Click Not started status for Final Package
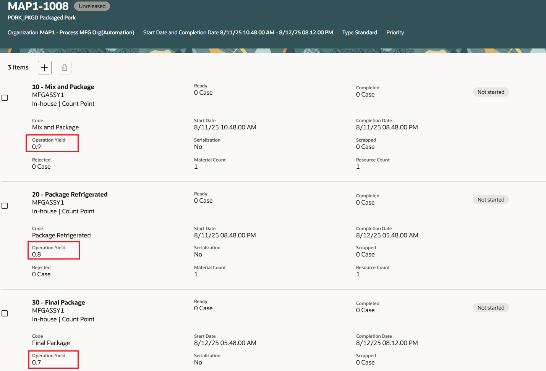This screenshot has height=371, width=546. pos(491,308)
